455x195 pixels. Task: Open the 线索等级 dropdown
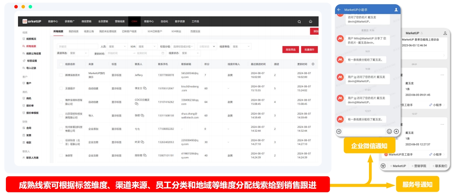tap(241, 47)
